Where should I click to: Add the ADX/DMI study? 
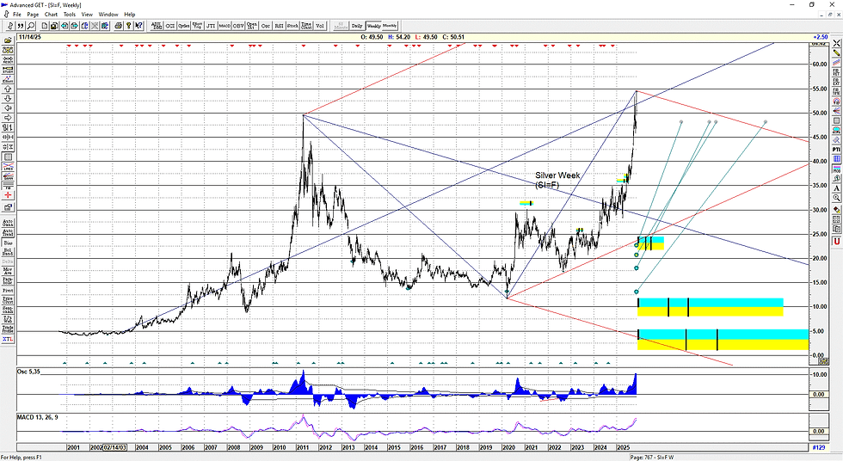pyautogui.click(x=157, y=26)
